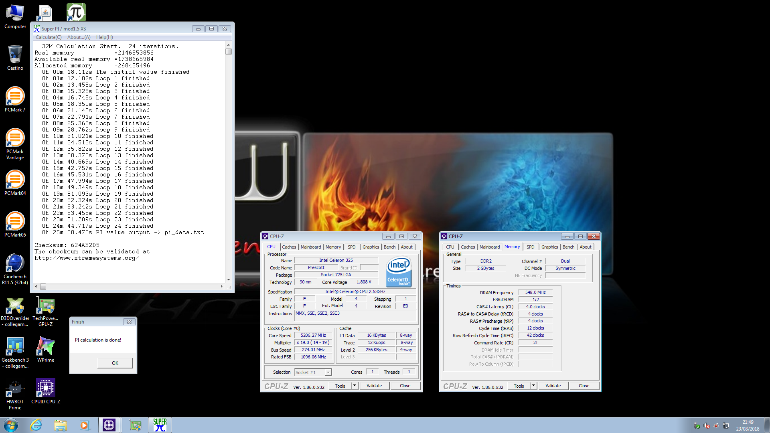Open Windows Media Player on taskbar
The height and width of the screenshot is (433, 770).
tap(85, 425)
